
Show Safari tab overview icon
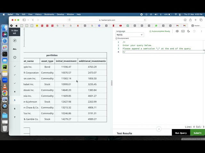pyautogui.click(x=201, y=20)
